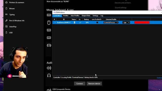
Task: Open the Auto Profiles tab
Action: (75, 16)
